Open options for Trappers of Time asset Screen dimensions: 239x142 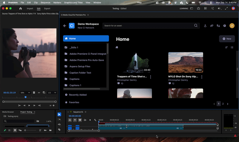[x=151, y=77]
